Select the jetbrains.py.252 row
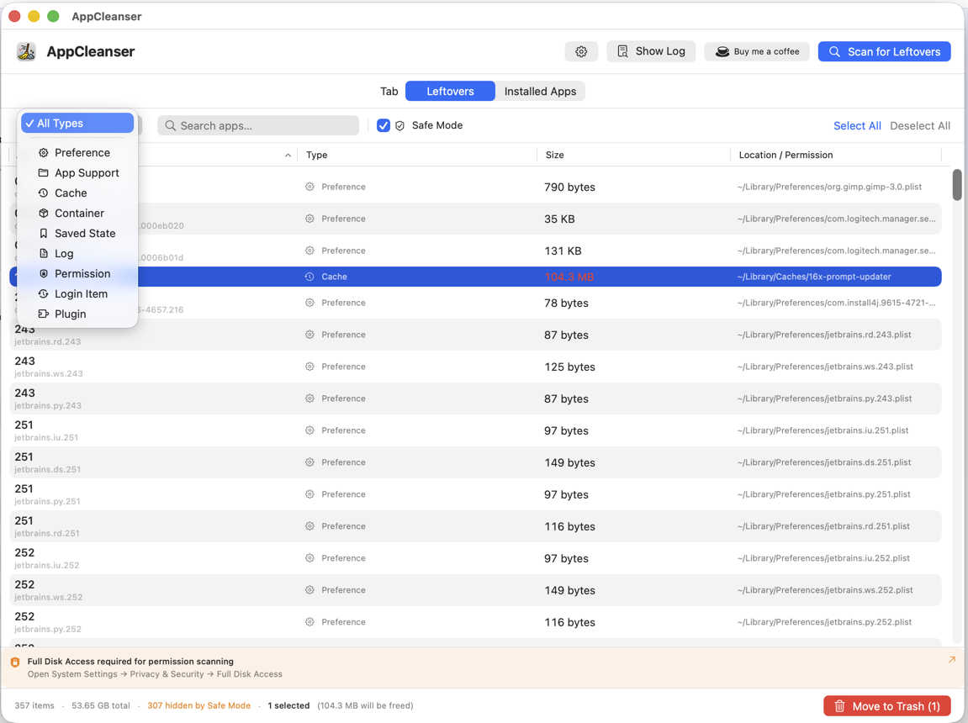 click(475, 622)
